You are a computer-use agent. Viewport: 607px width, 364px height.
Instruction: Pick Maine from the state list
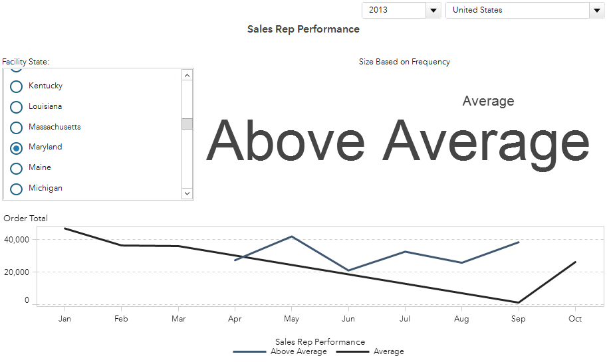coord(17,168)
